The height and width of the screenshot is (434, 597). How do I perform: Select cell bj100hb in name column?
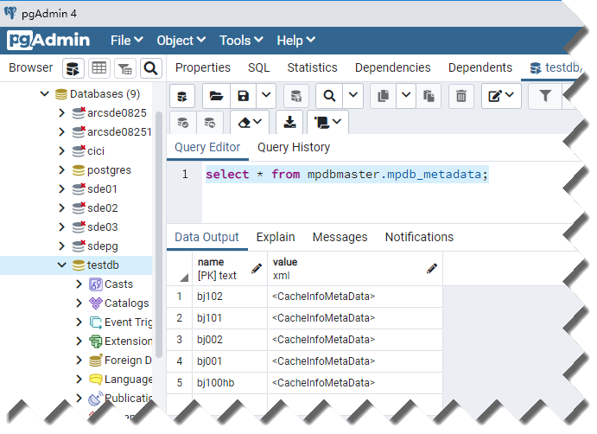[230, 383]
